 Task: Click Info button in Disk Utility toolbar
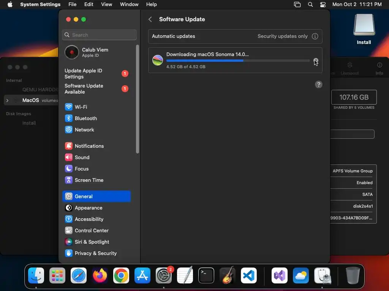tap(380, 69)
